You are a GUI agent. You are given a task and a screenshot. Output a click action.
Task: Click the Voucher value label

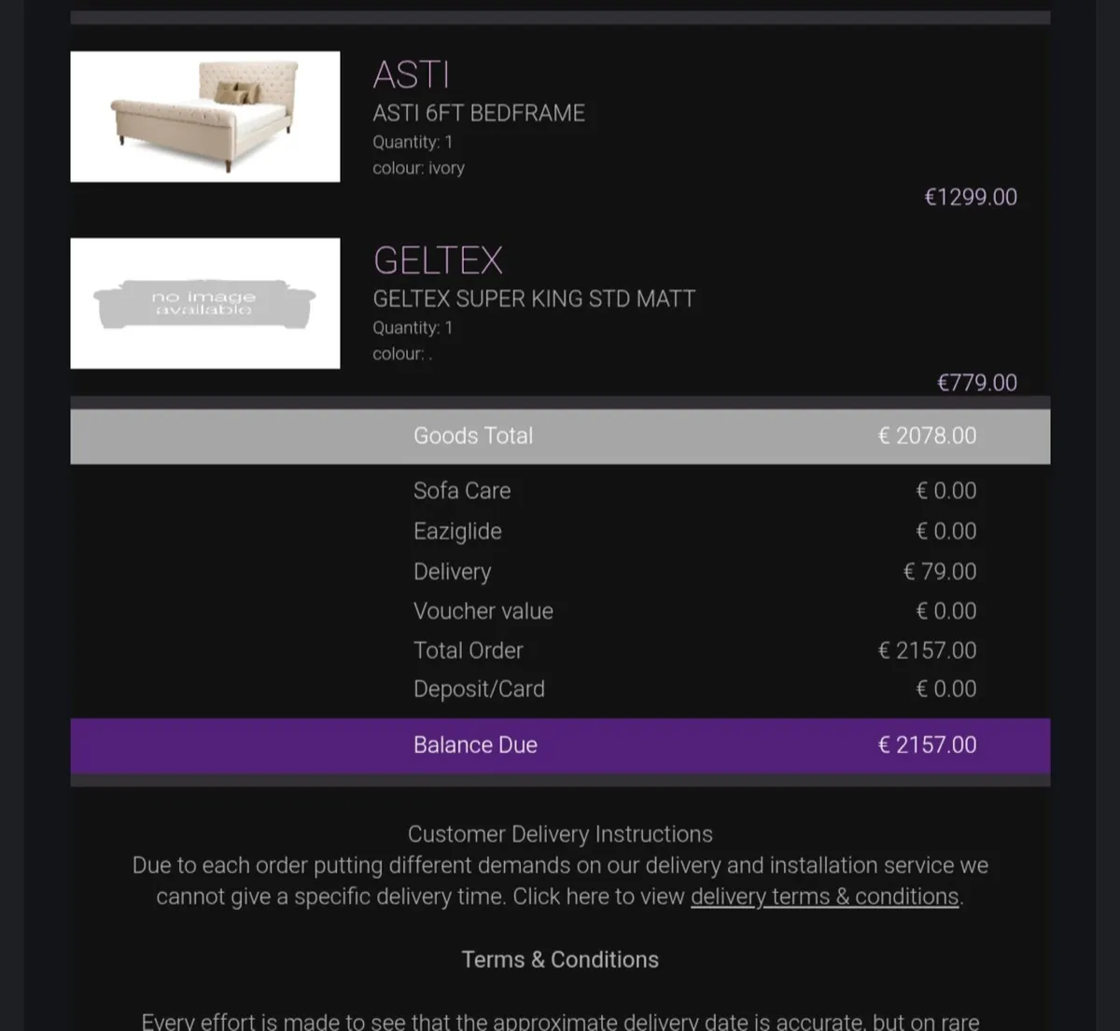click(x=483, y=611)
